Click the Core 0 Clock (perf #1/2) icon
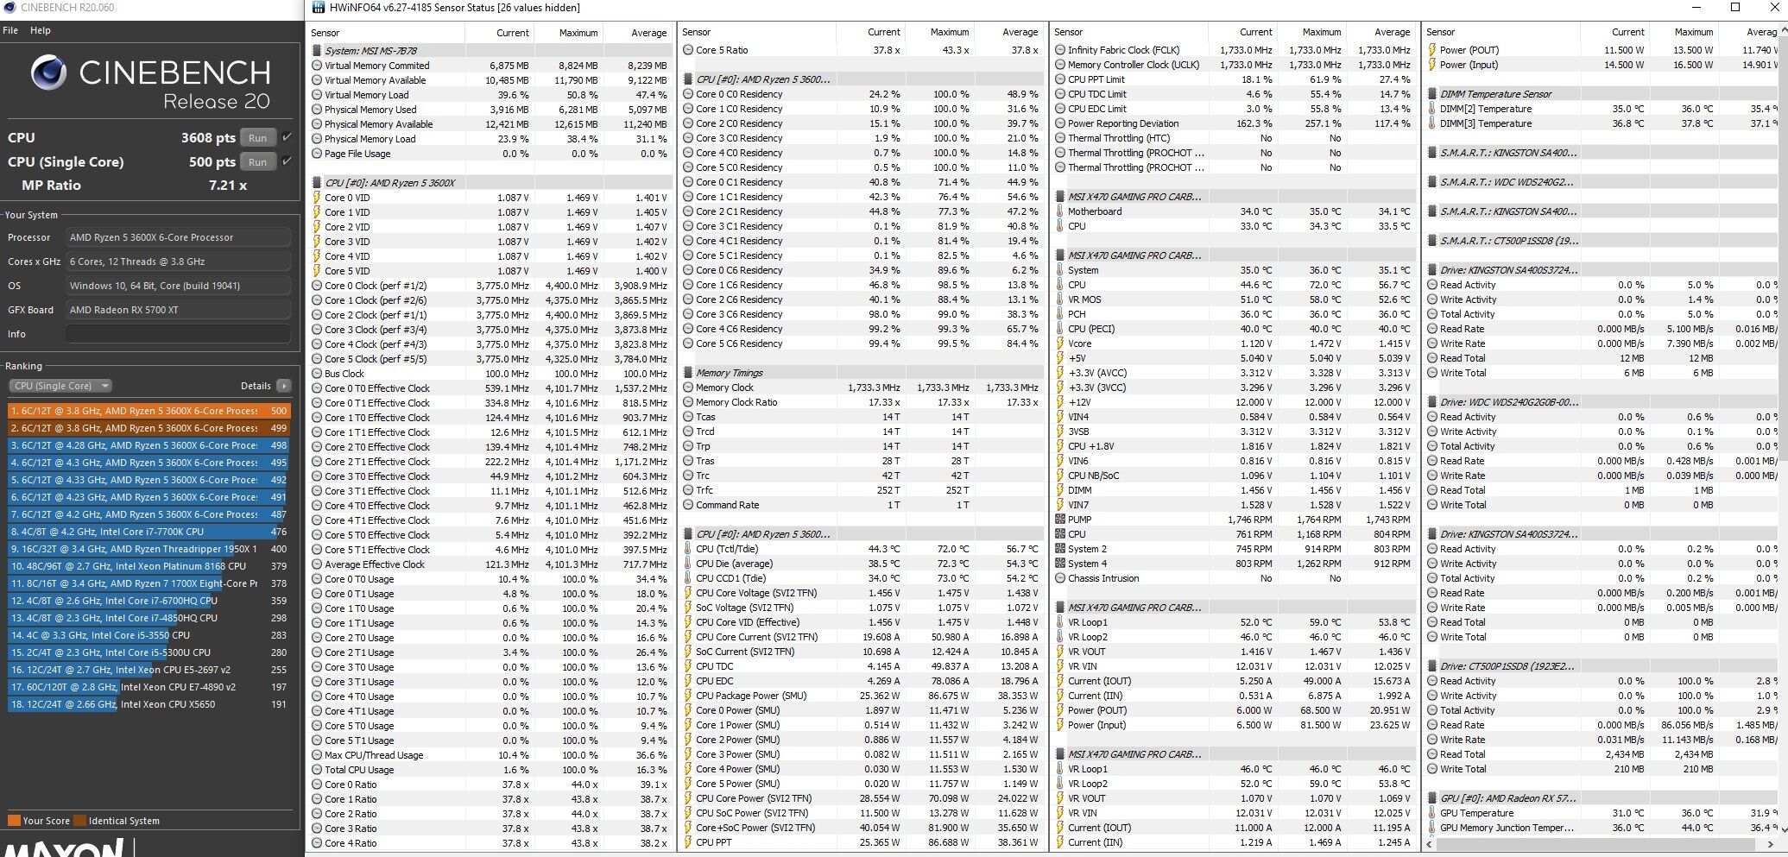The height and width of the screenshot is (857, 1788). 317,286
